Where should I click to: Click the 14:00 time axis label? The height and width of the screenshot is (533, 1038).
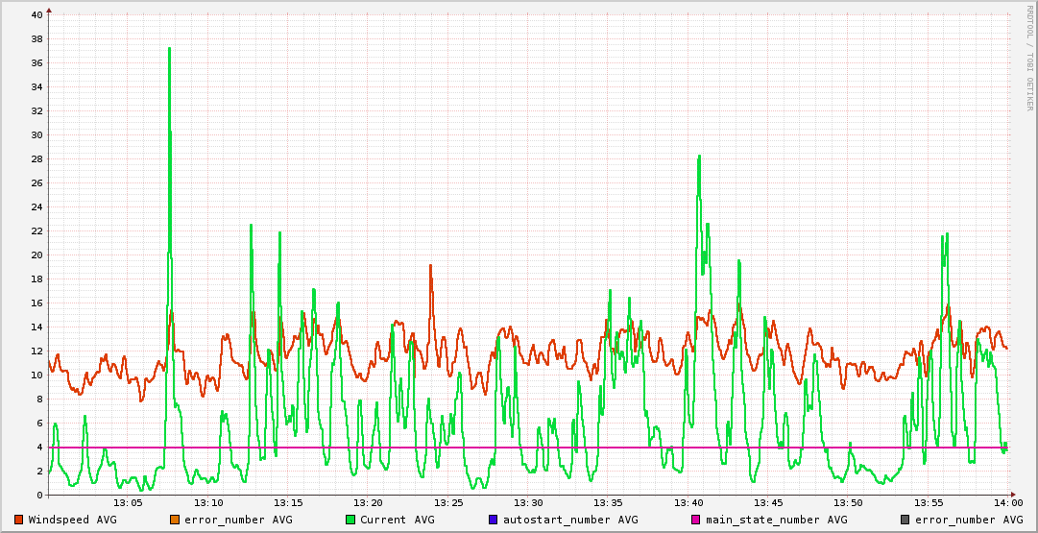1007,503
